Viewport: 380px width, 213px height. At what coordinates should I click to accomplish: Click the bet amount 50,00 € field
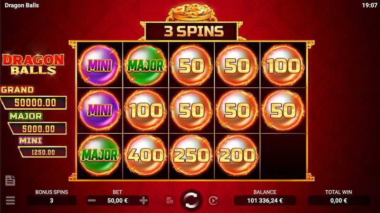pos(117,200)
